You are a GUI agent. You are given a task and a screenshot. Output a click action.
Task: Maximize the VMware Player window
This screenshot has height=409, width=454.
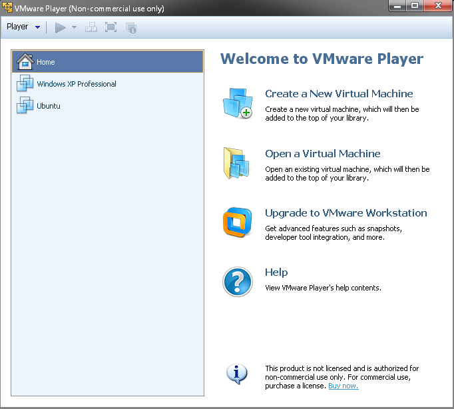[x=415, y=6]
